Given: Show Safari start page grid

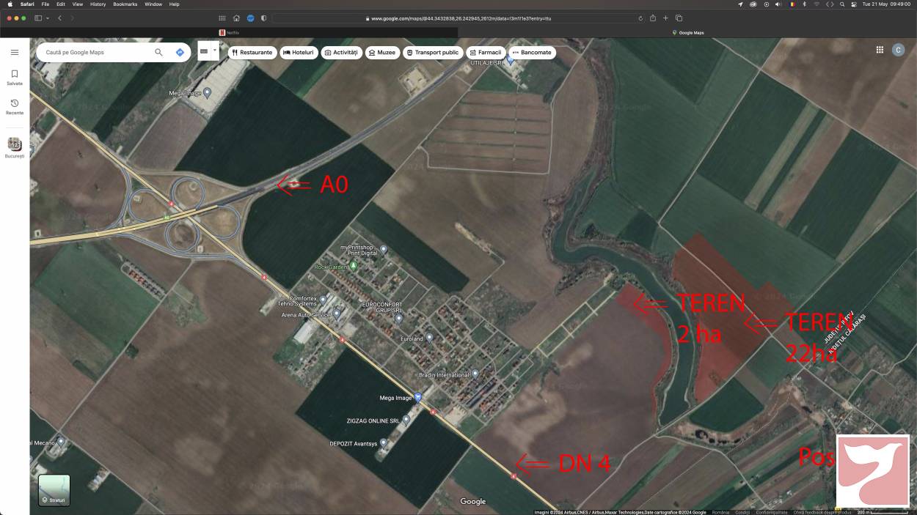Looking at the screenshot, I should pos(222,18).
